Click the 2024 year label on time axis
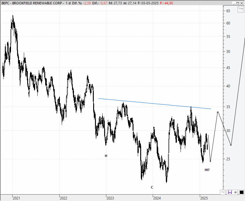This screenshot has width=245, height=201. tap(157, 198)
